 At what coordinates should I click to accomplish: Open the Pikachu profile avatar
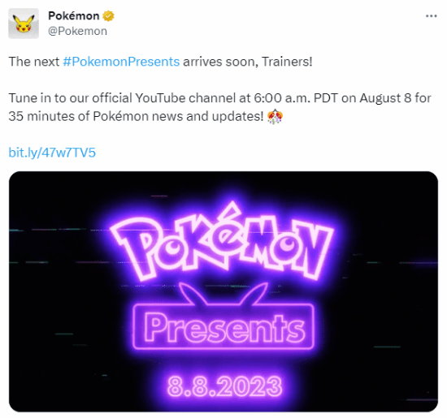click(x=24, y=24)
